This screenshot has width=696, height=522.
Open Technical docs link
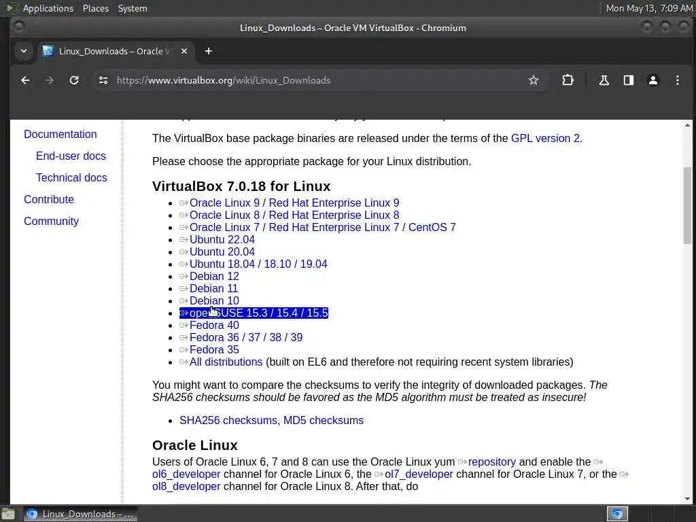71,177
